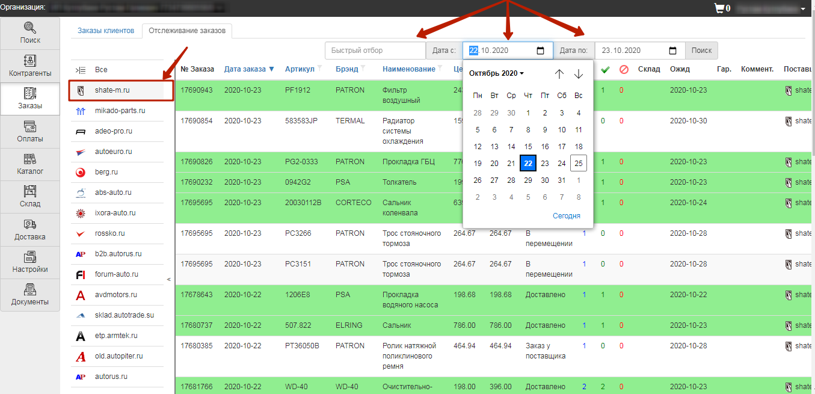Select supplier avdmotors.ru
Image resolution: width=815 pixels, height=394 pixels.
[x=117, y=295]
